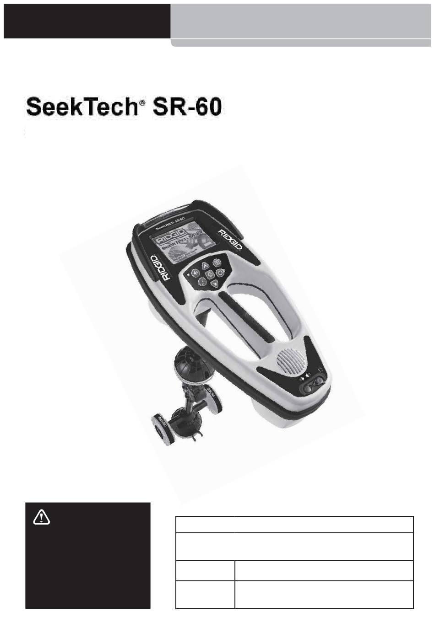Image resolution: width=435 pixels, height=622 pixels.
Task: Click the vertical RIDGID logo left of screen
Action: [x=160, y=268]
